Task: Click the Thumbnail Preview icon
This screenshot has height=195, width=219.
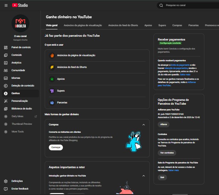Action: (6, 124)
